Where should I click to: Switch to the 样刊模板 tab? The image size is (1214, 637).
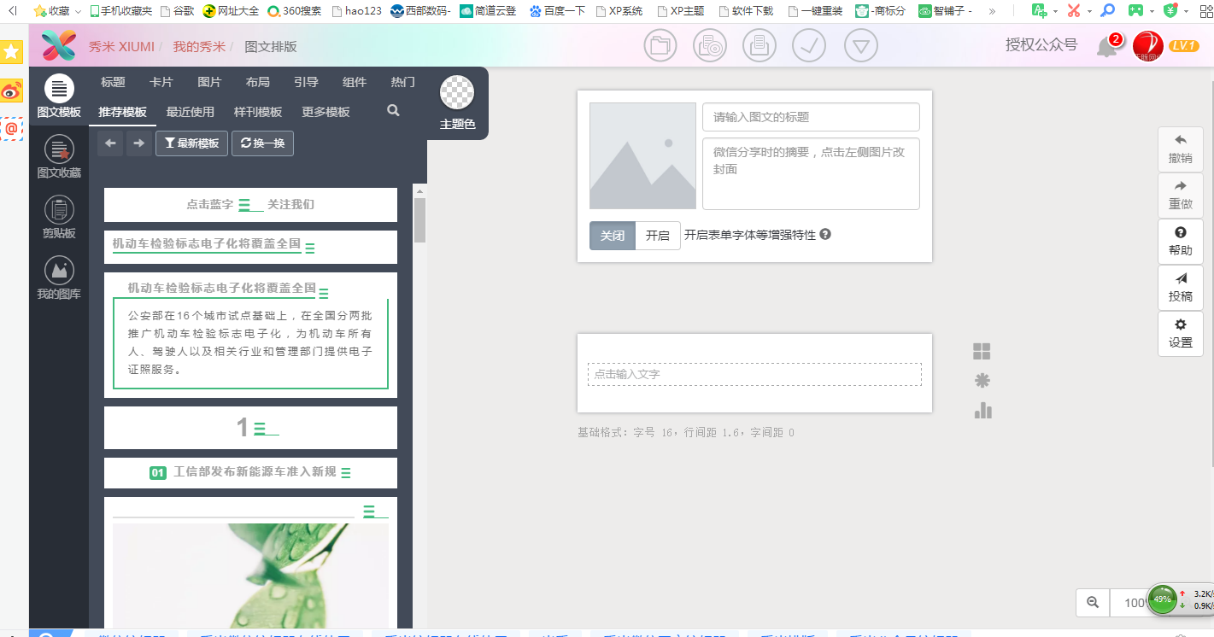pos(258,111)
